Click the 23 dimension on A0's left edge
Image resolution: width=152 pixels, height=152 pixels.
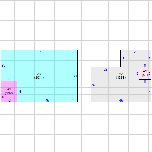coord(3,65)
